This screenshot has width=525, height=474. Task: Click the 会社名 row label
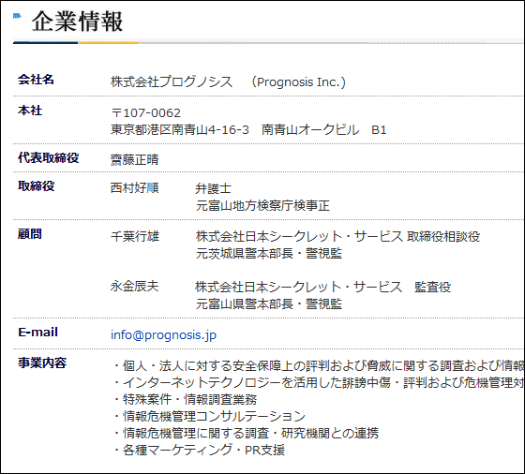(36, 80)
